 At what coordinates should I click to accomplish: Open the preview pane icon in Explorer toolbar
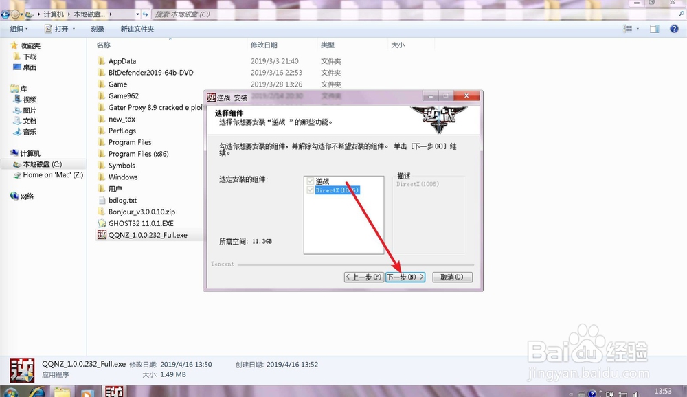pos(655,28)
